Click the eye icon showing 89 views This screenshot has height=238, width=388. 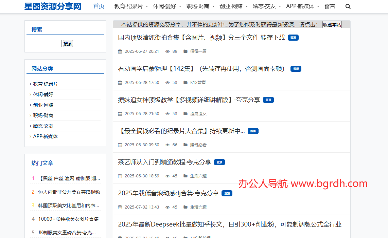point(167,51)
